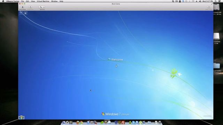Open the Help menu
The height and width of the screenshot is (125, 223).
[61, 1]
